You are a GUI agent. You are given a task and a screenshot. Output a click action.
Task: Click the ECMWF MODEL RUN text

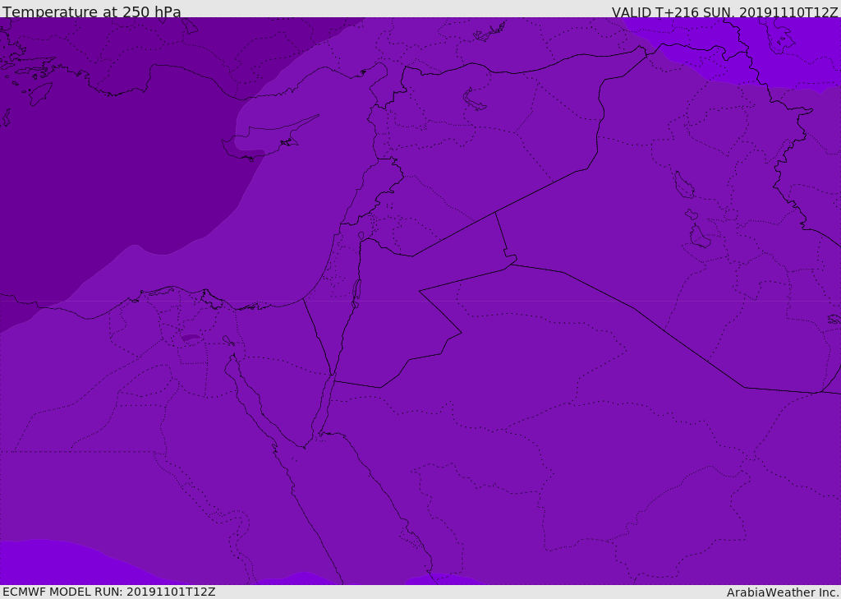click(109, 592)
